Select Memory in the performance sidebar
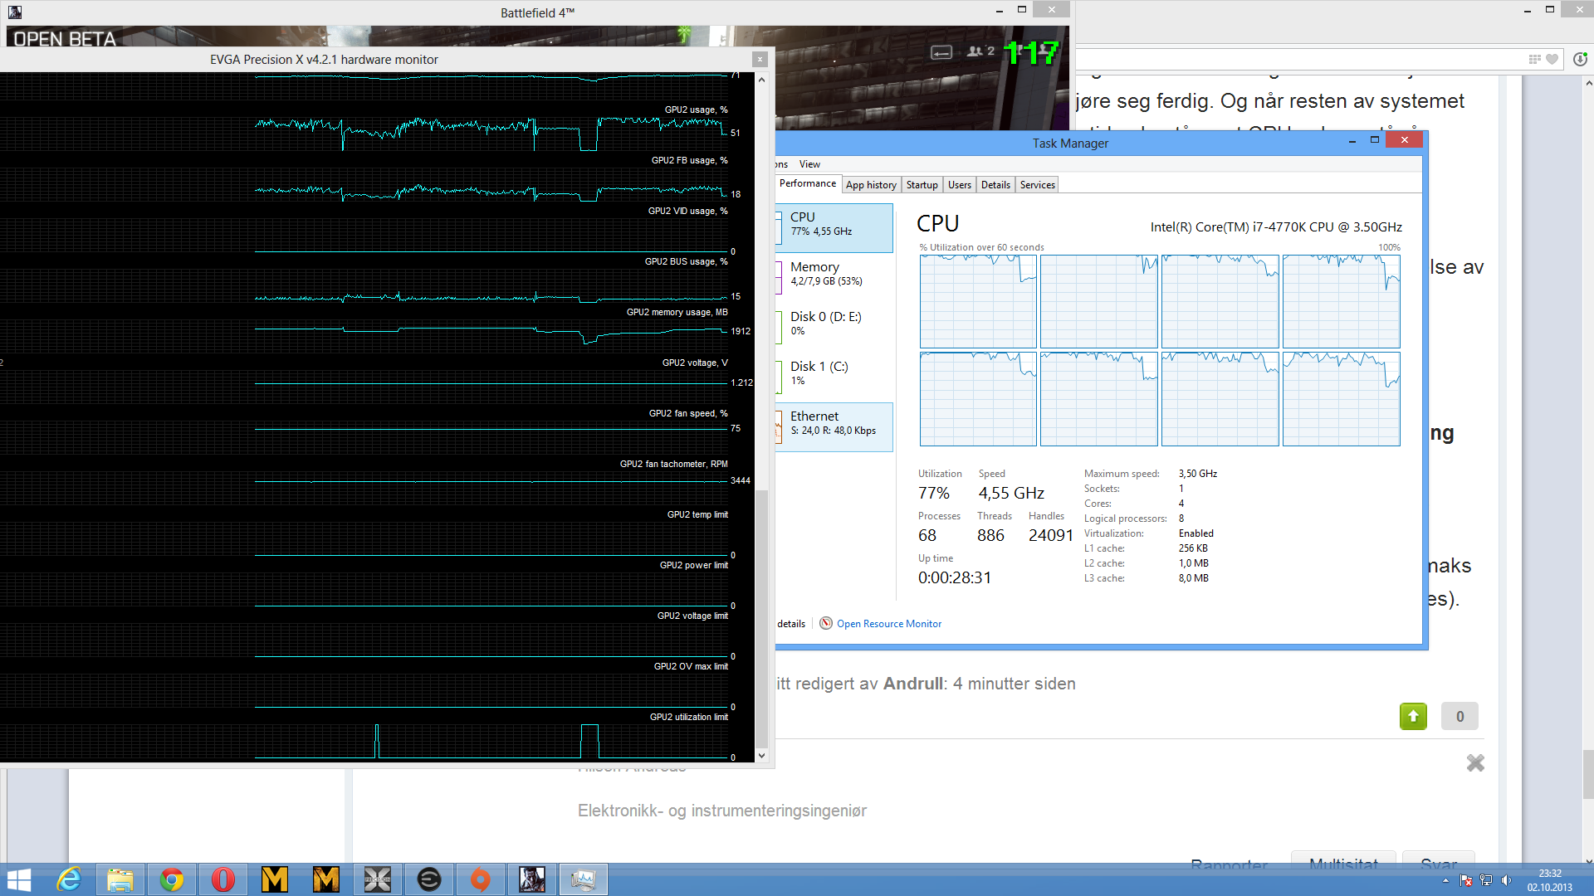The width and height of the screenshot is (1594, 896). click(x=834, y=277)
